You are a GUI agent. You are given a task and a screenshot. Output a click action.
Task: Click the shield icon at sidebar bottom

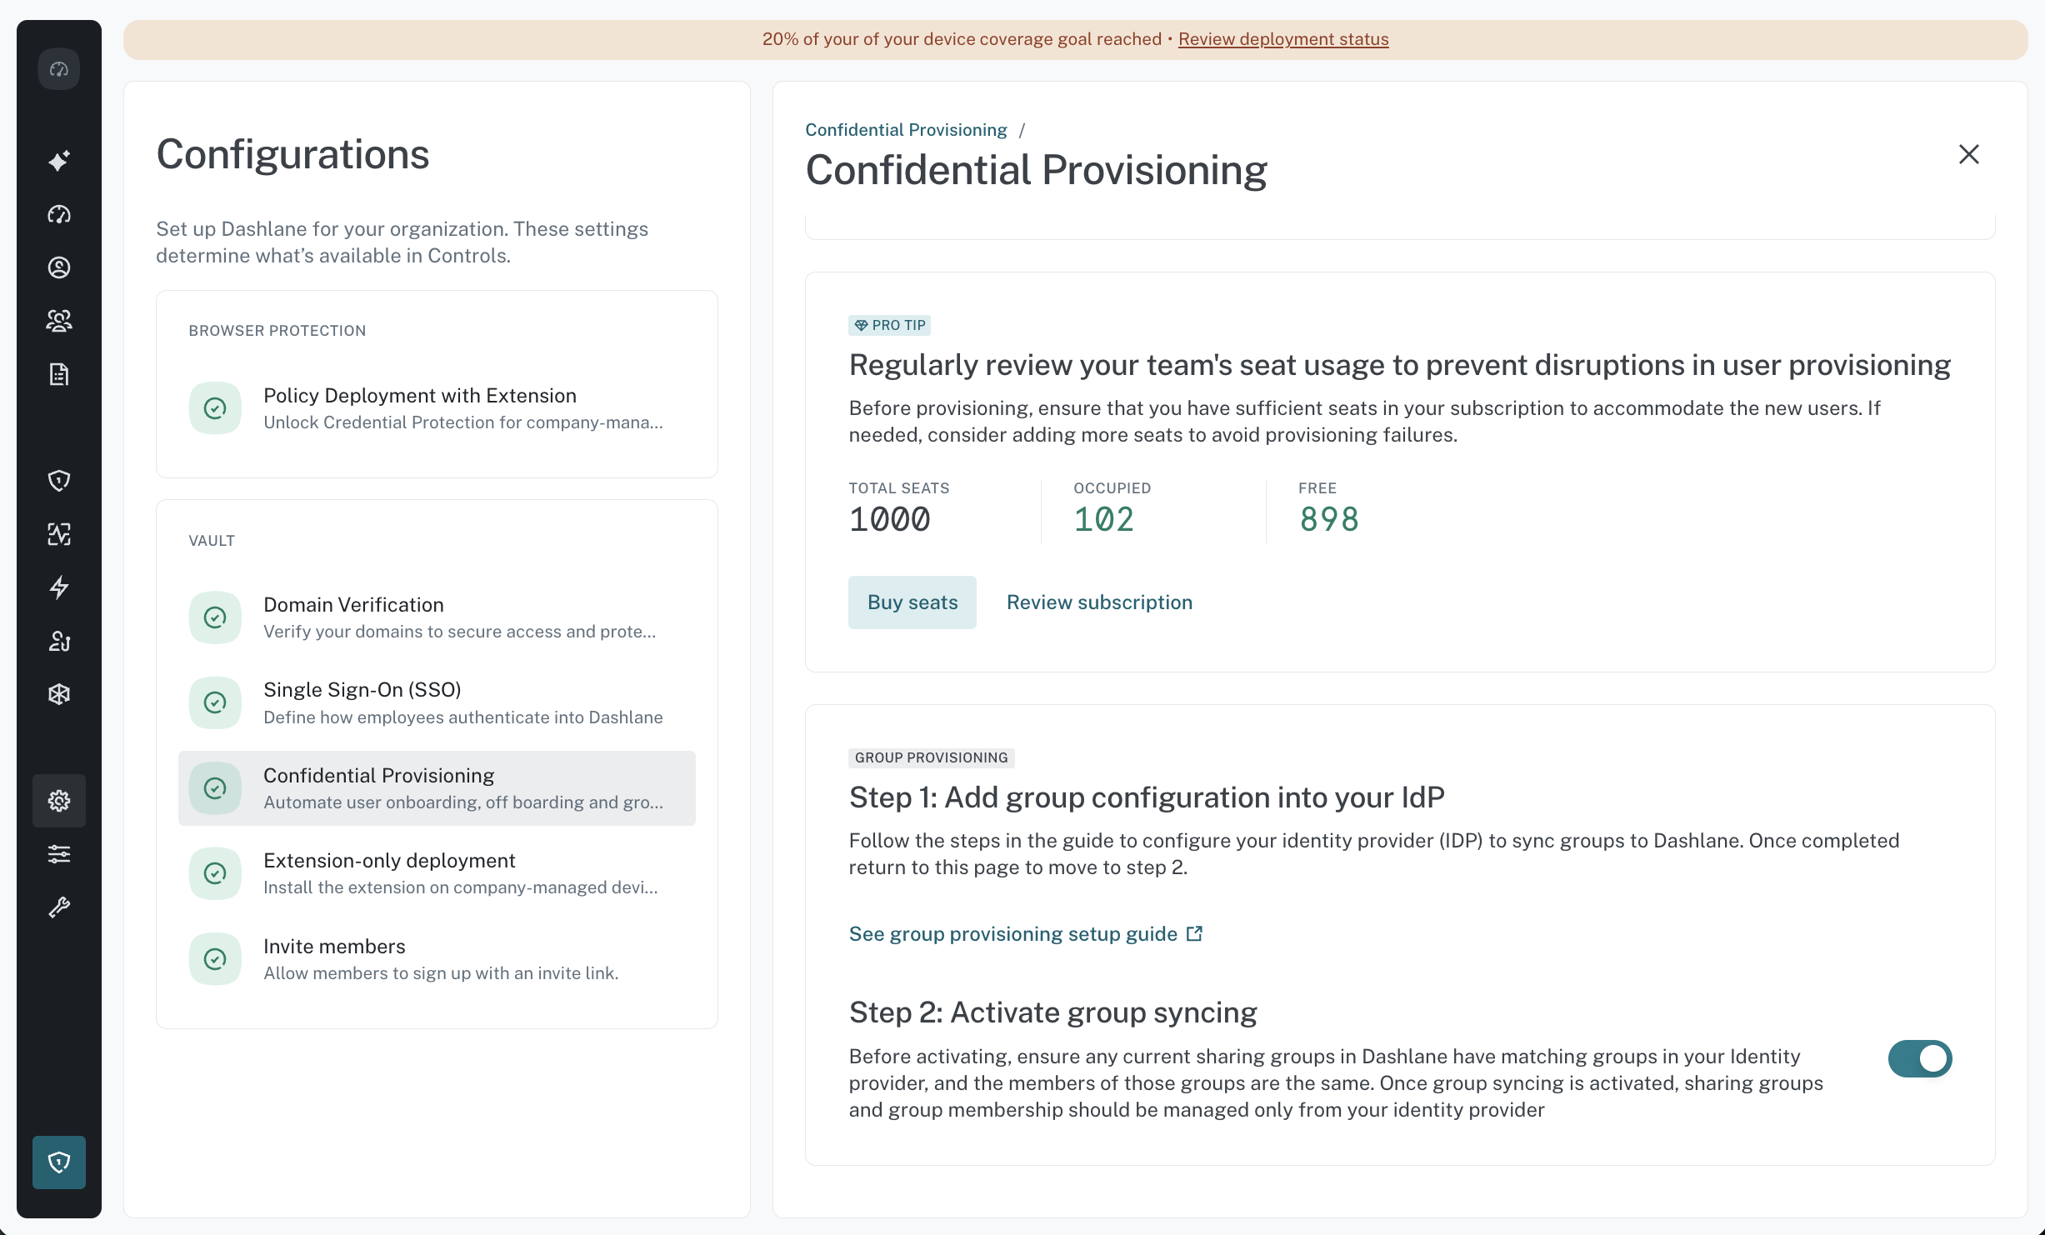click(x=58, y=1162)
